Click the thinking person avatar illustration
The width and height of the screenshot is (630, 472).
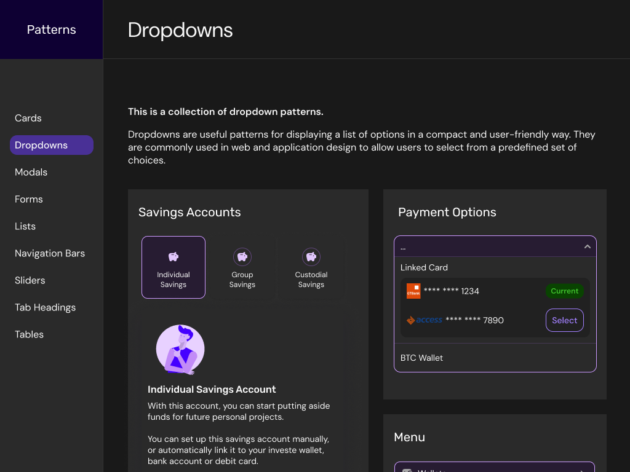(x=180, y=350)
